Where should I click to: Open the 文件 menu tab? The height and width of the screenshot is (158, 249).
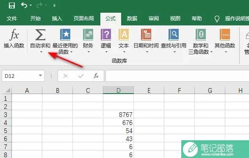pyautogui.click(x=12, y=19)
